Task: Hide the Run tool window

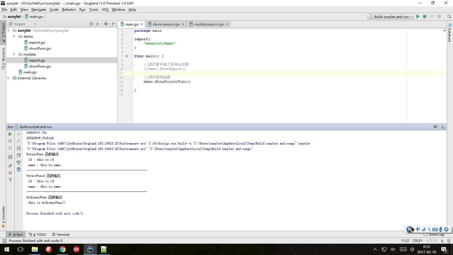Action: point(443,127)
